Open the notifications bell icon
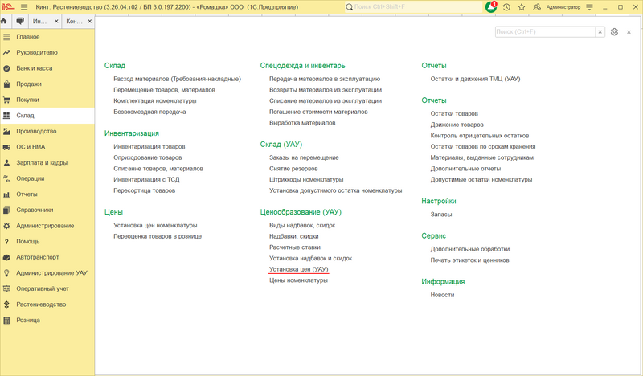The image size is (643, 376). click(x=491, y=7)
